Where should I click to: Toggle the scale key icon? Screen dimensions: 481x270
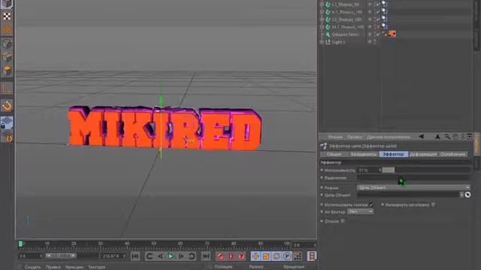coord(266,256)
